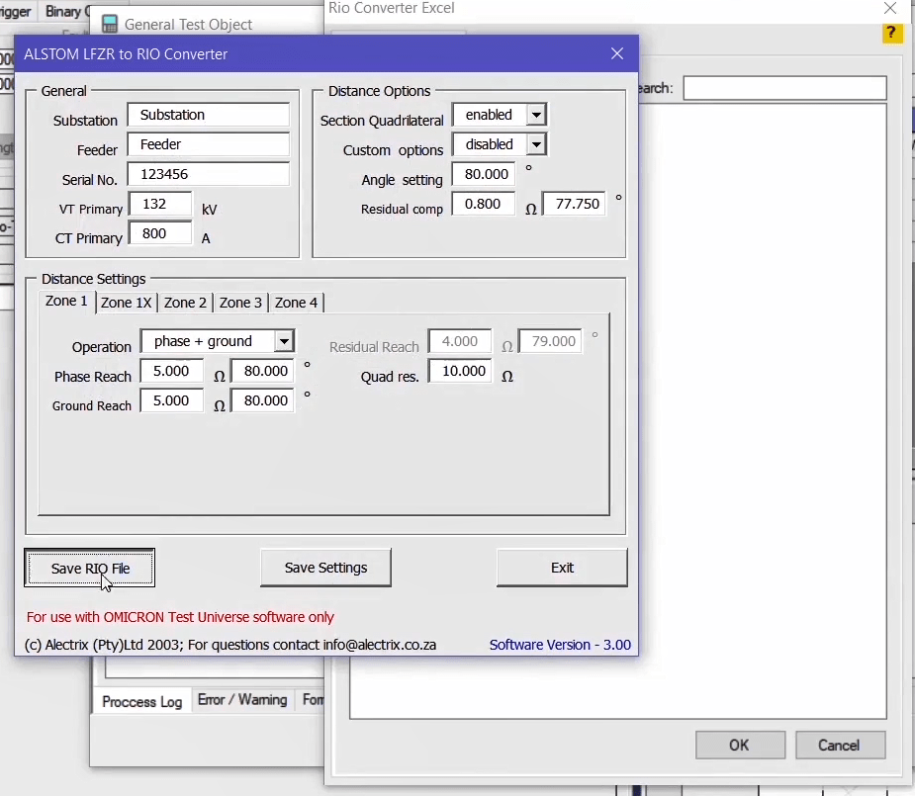Open the Operation phase + ground dropdown
The image size is (915, 796).
(284, 341)
